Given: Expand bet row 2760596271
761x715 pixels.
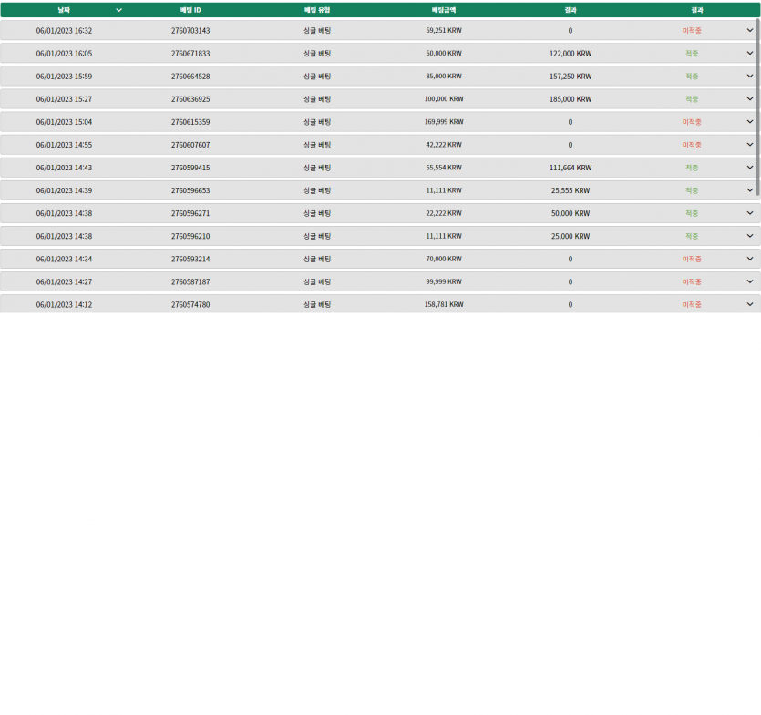Looking at the screenshot, I should (x=750, y=212).
